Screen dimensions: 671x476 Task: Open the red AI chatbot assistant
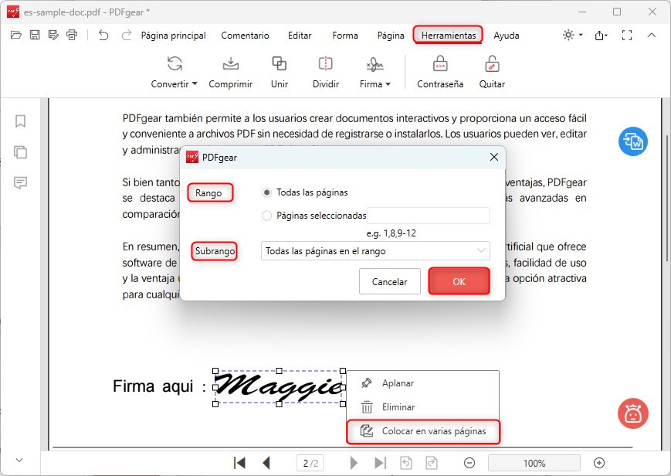633,413
